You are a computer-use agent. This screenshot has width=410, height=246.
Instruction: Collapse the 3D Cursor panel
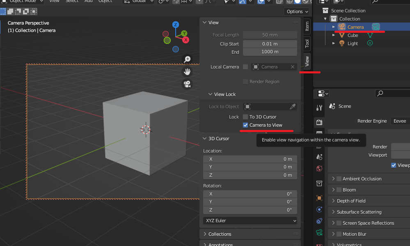point(204,139)
